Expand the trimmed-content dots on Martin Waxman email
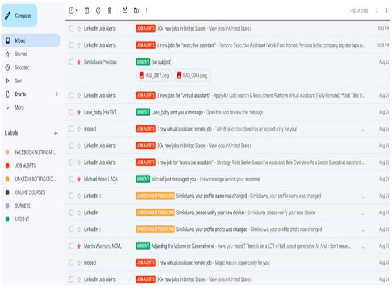 click(x=363, y=247)
